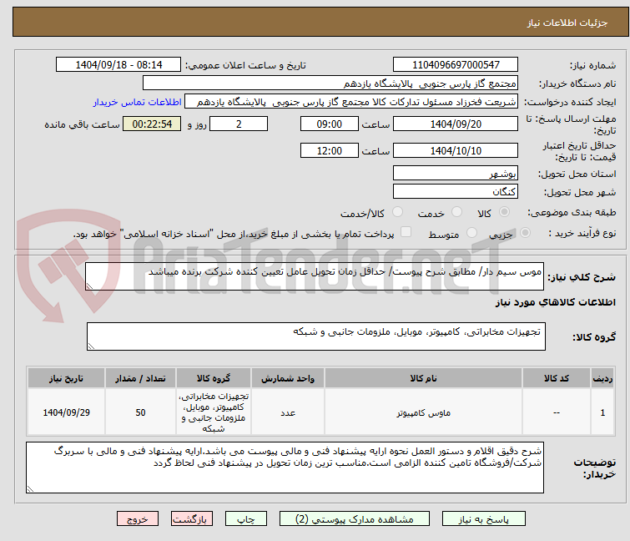Click the 'تعداد / مقدار' column header
The height and width of the screenshot is (541, 630).
coord(141,378)
